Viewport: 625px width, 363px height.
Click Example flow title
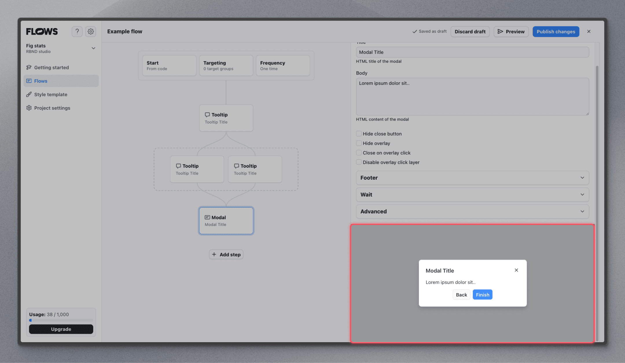click(125, 32)
